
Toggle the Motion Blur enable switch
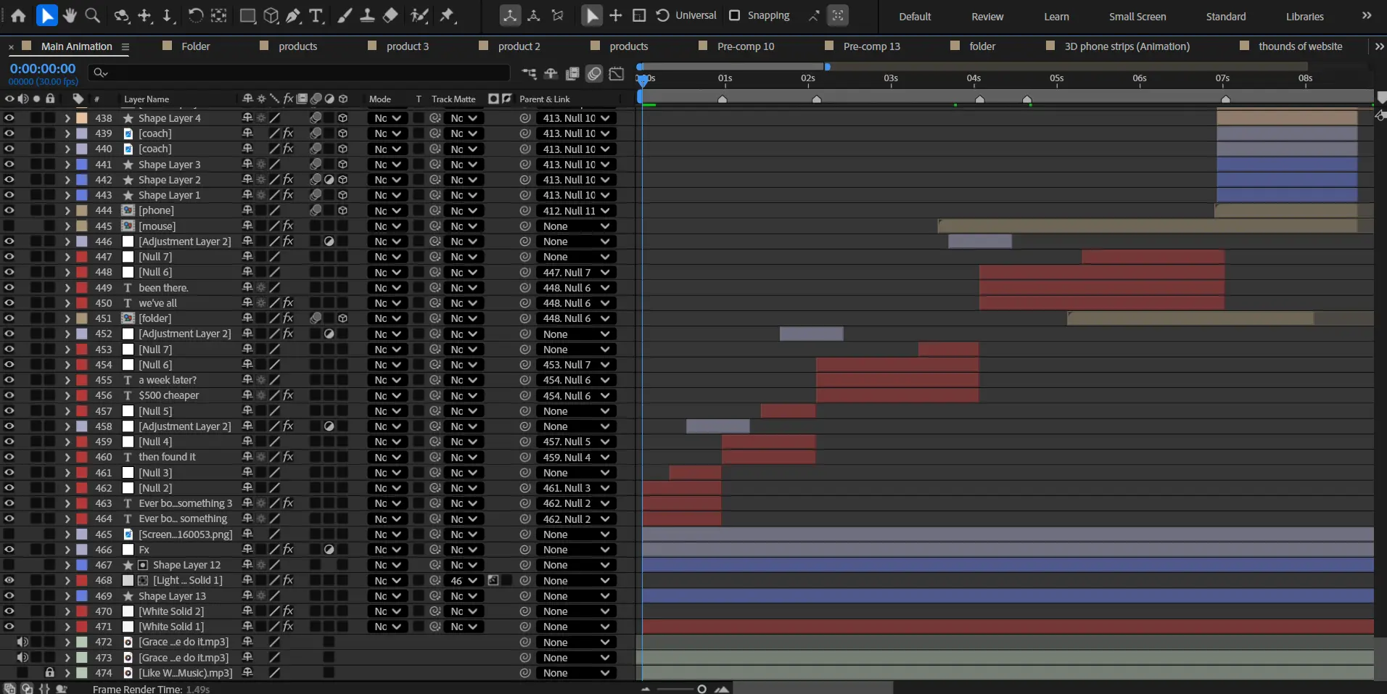(594, 73)
